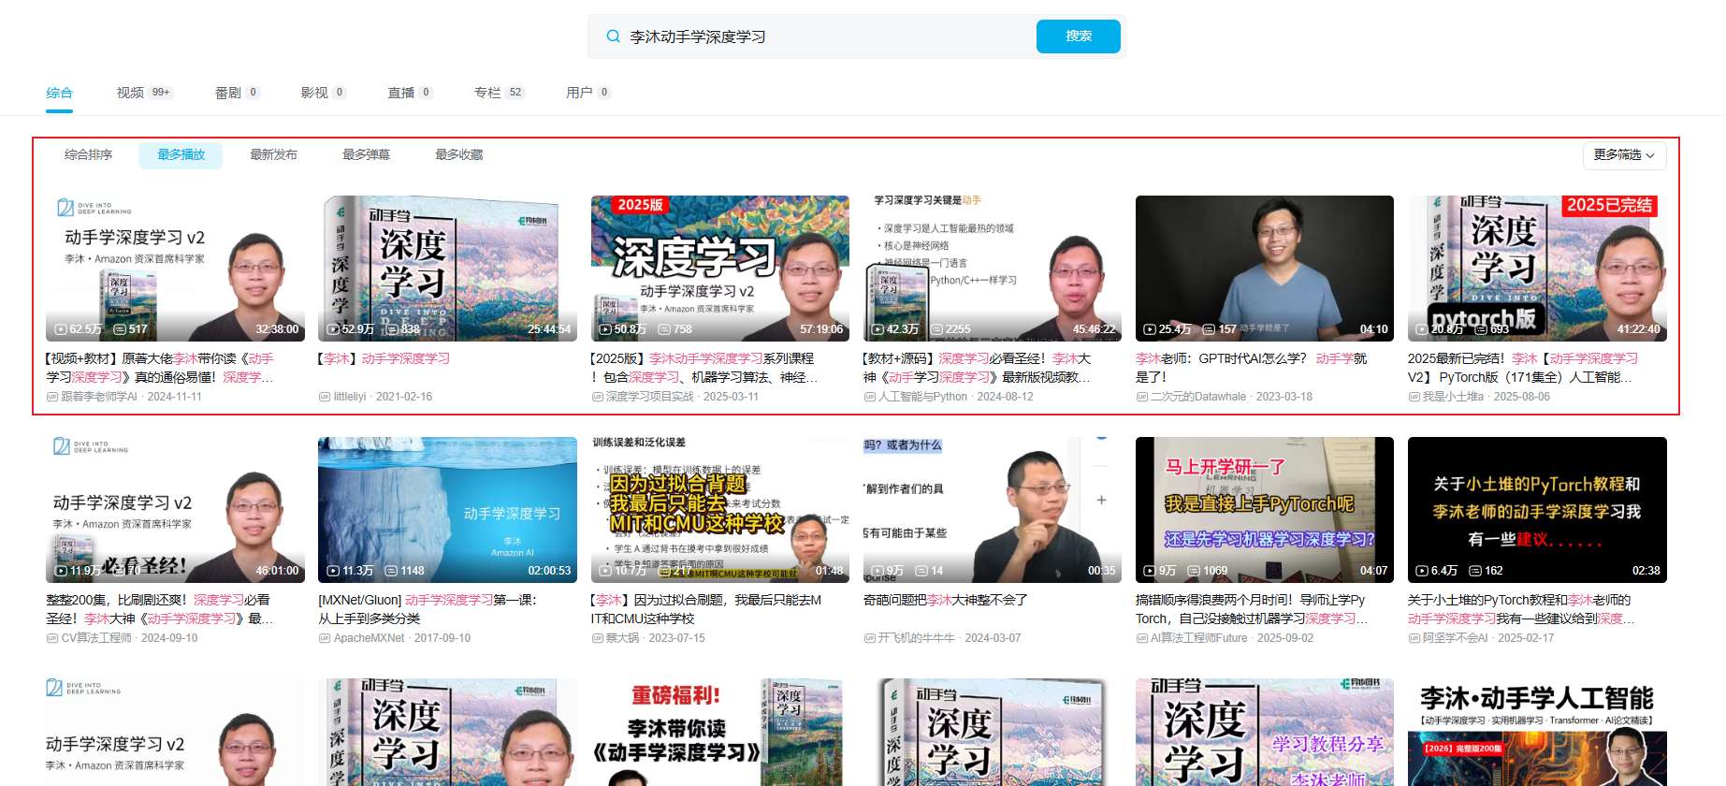Click the search magnifier icon in search box
Screen dimensions: 1726x786
pos(613,36)
